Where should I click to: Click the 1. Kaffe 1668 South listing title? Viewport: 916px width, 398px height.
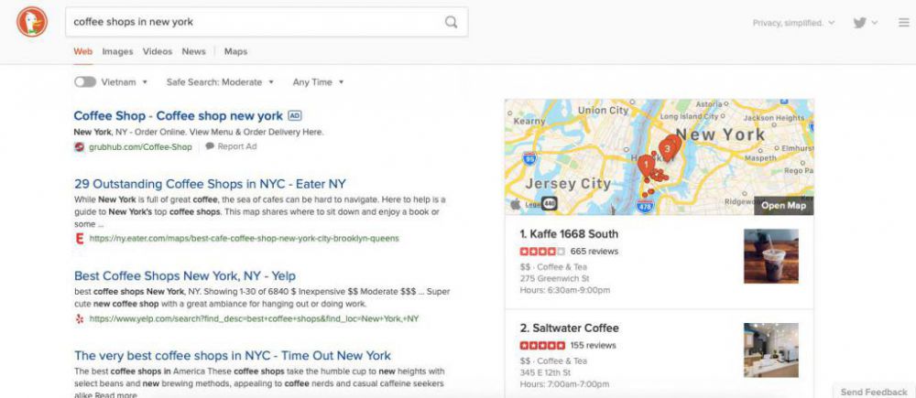[x=569, y=234]
